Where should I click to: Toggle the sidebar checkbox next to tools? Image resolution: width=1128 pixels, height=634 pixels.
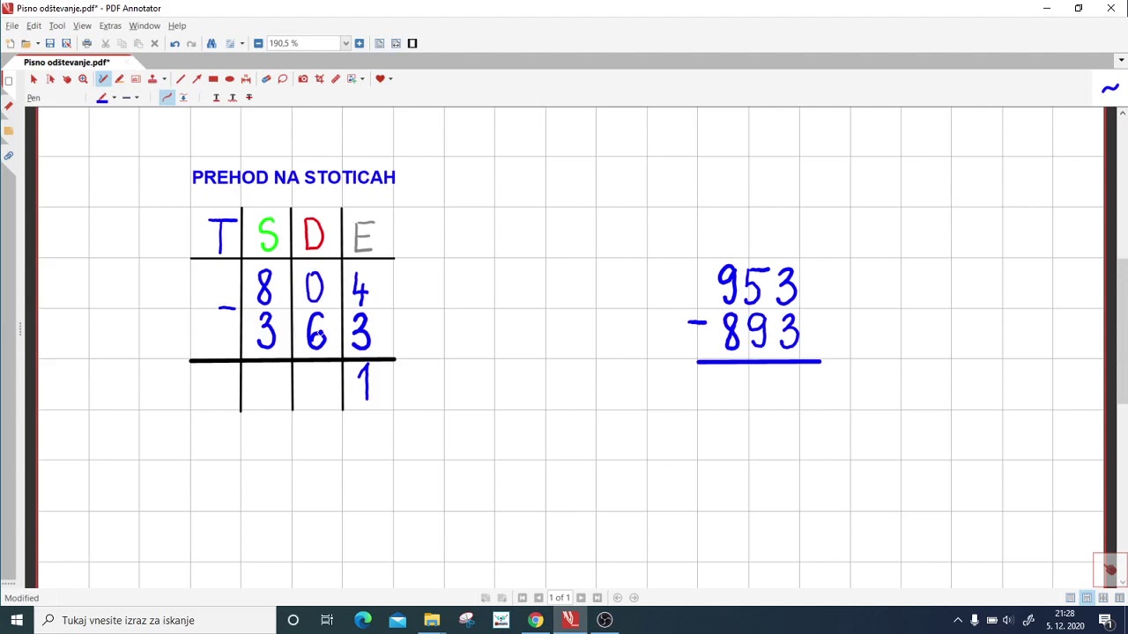tap(9, 81)
